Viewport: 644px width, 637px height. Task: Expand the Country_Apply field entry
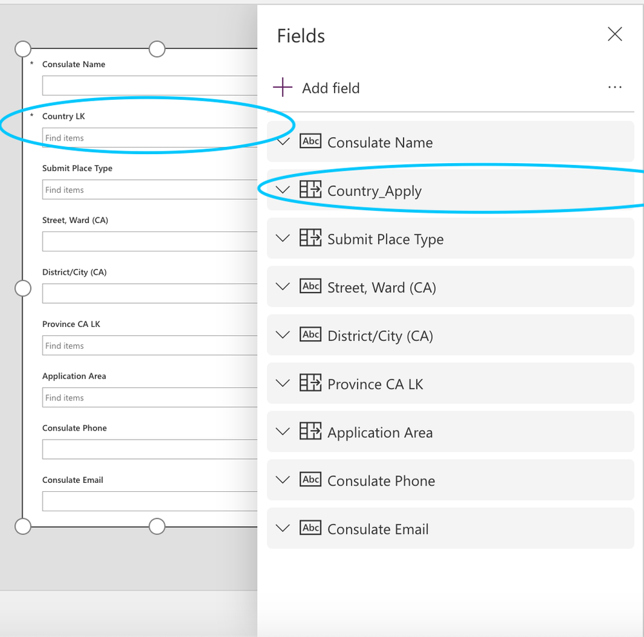coord(284,190)
